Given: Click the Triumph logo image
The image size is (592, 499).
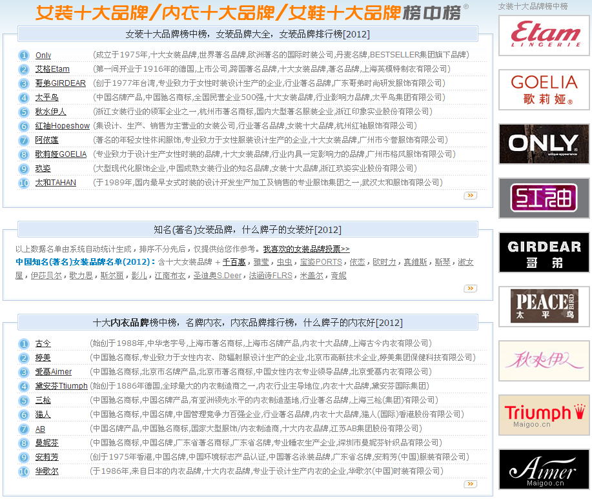Looking at the screenshot, I should (x=544, y=415).
